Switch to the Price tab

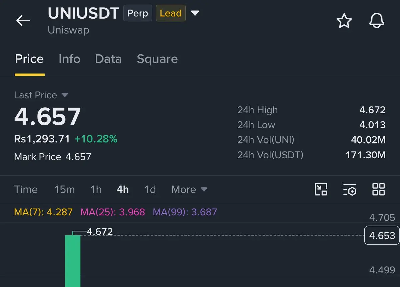point(29,59)
